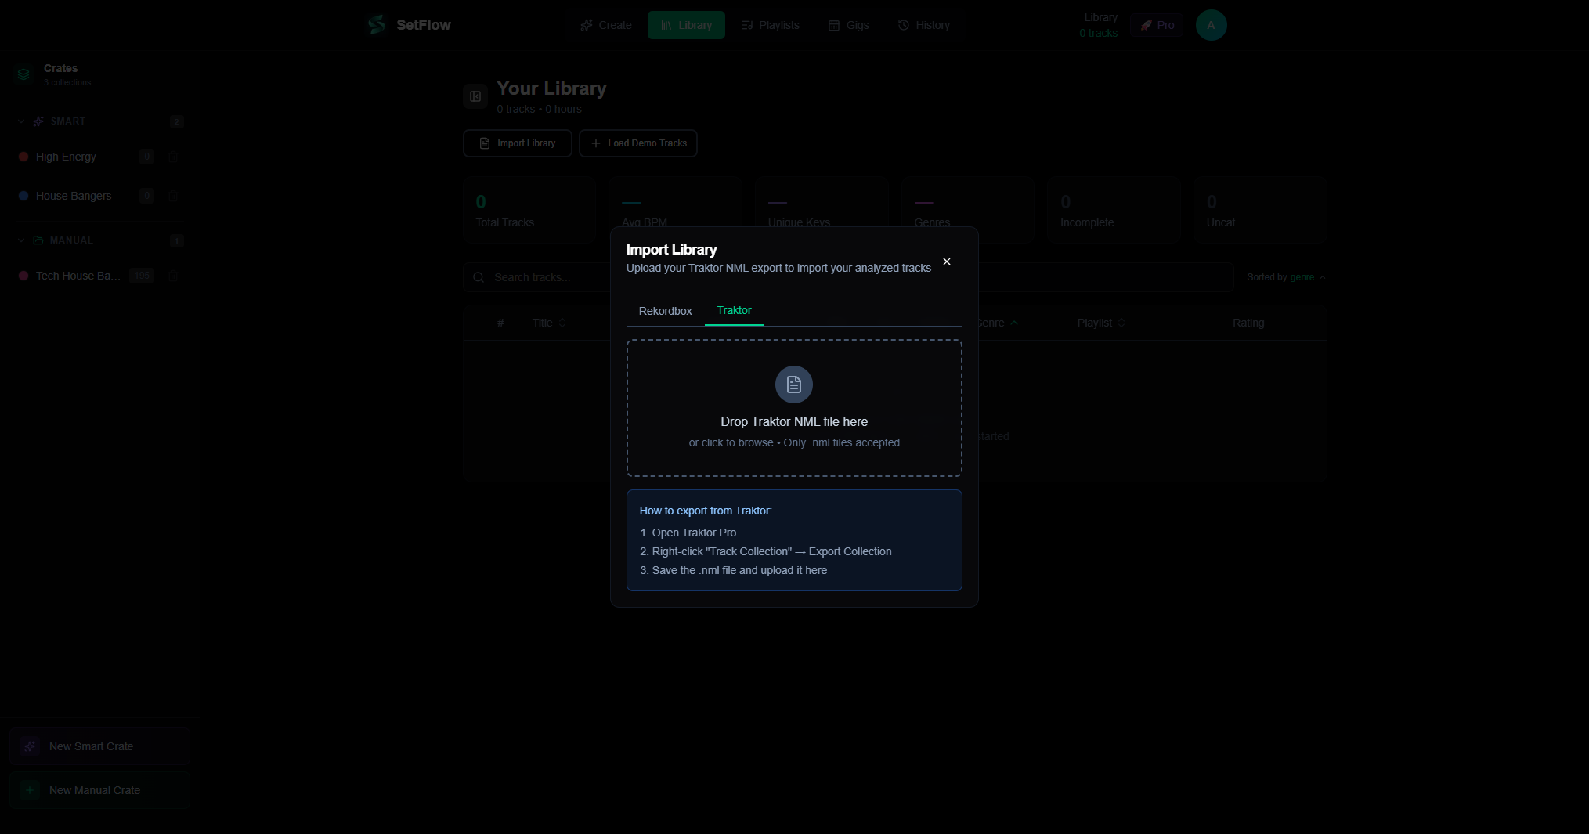This screenshot has height=834, width=1589.
Task: Select the House Bangers blue color dot
Action: coord(23,196)
